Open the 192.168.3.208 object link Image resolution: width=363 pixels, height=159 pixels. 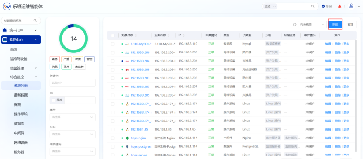tap(140, 69)
